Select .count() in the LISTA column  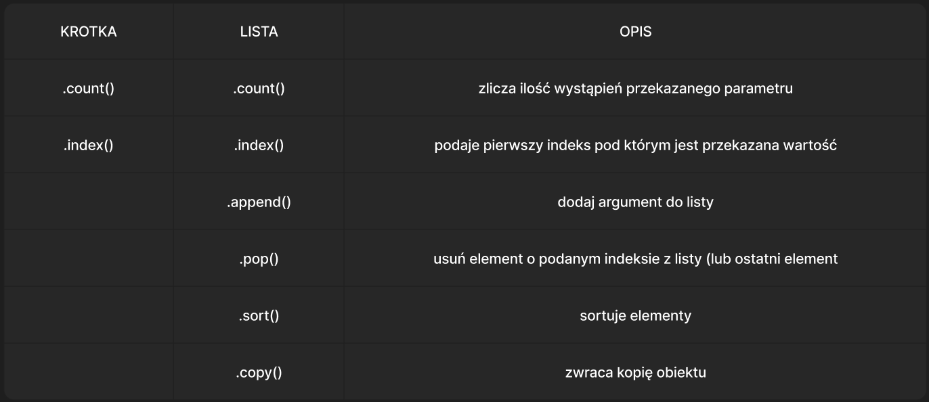click(259, 89)
